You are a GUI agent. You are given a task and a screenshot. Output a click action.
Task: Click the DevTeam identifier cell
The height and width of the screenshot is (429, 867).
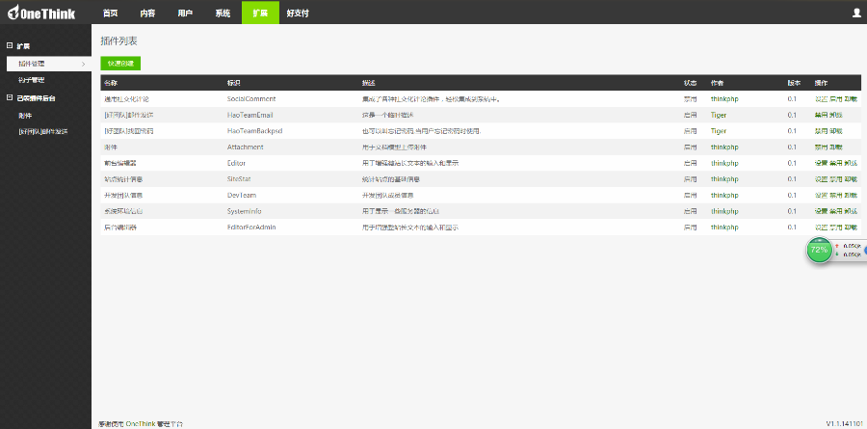[242, 196]
